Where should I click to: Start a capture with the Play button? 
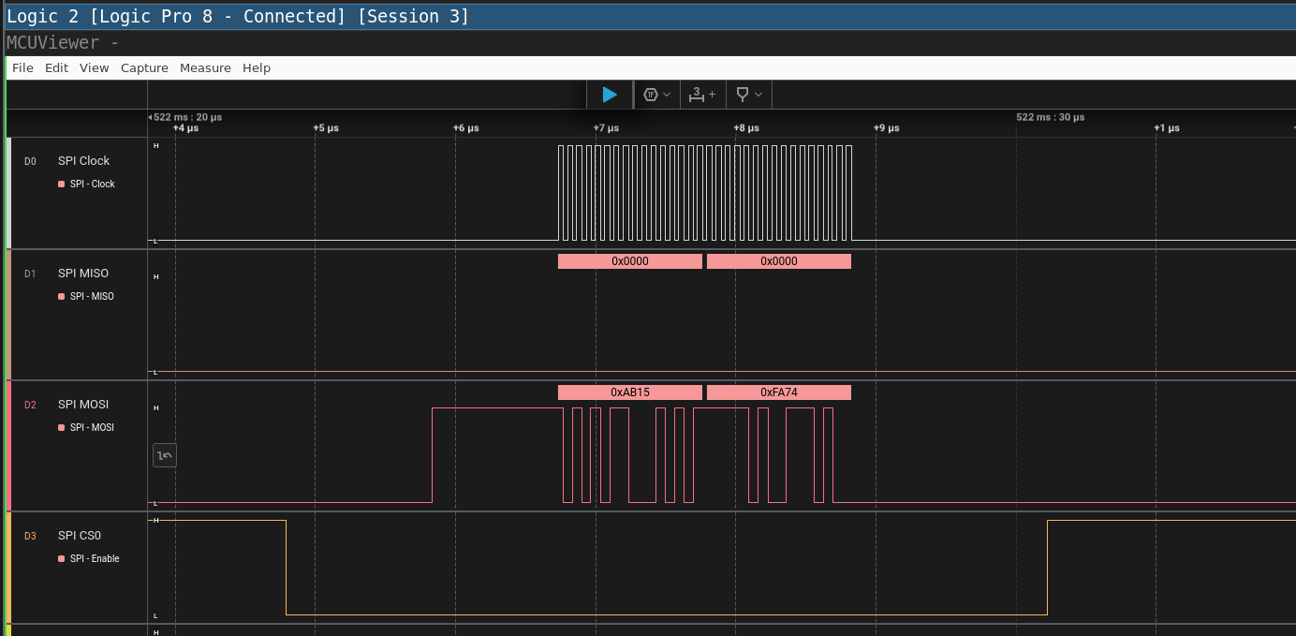tap(610, 95)
